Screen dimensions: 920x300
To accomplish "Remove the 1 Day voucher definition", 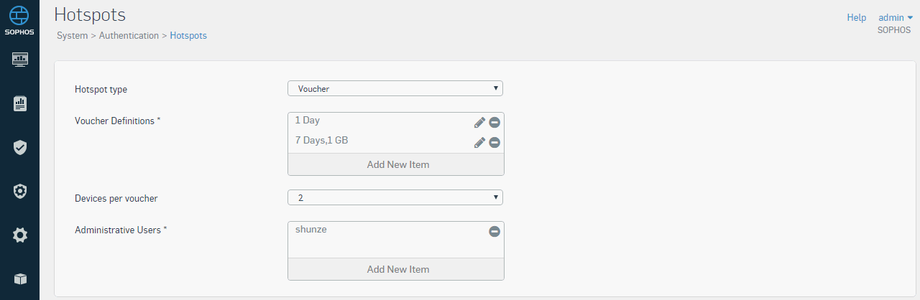I will 494,123.
